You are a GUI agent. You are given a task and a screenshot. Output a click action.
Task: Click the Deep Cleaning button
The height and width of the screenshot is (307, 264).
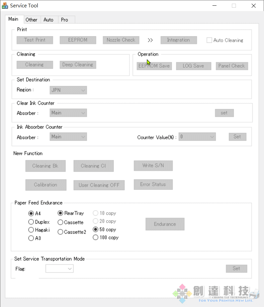[x=78, y=65]
